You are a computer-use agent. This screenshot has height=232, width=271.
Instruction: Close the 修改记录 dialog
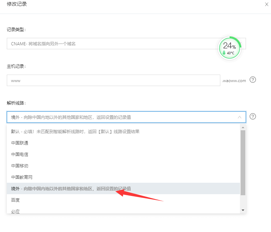(x=266, y=4)
